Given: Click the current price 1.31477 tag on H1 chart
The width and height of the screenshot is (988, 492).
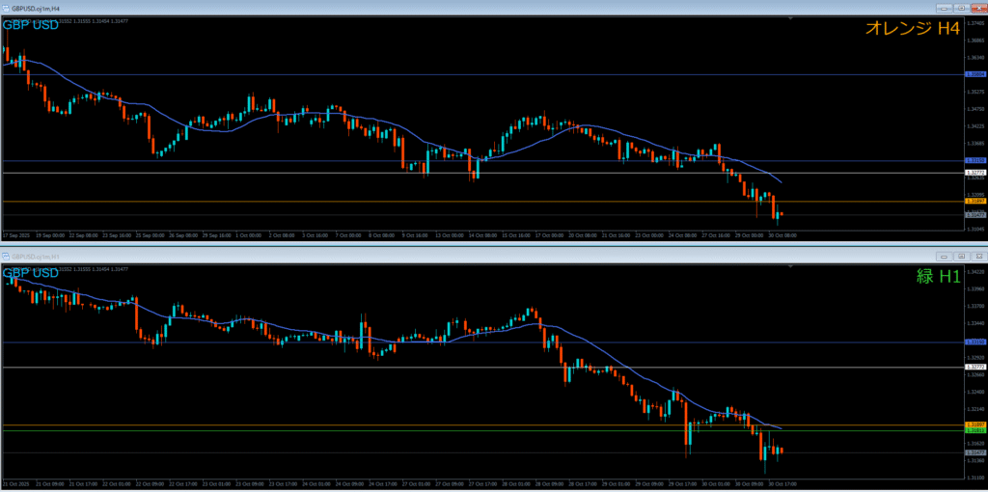Looking at the screenshot, I should pos(974,451).
